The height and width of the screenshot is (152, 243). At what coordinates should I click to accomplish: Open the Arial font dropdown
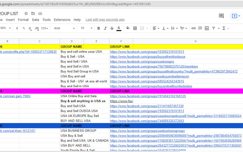click(x=64, y=28)
